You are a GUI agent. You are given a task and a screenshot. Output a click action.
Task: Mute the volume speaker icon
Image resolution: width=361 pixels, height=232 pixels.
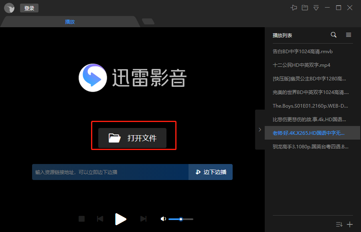[163, 219]
